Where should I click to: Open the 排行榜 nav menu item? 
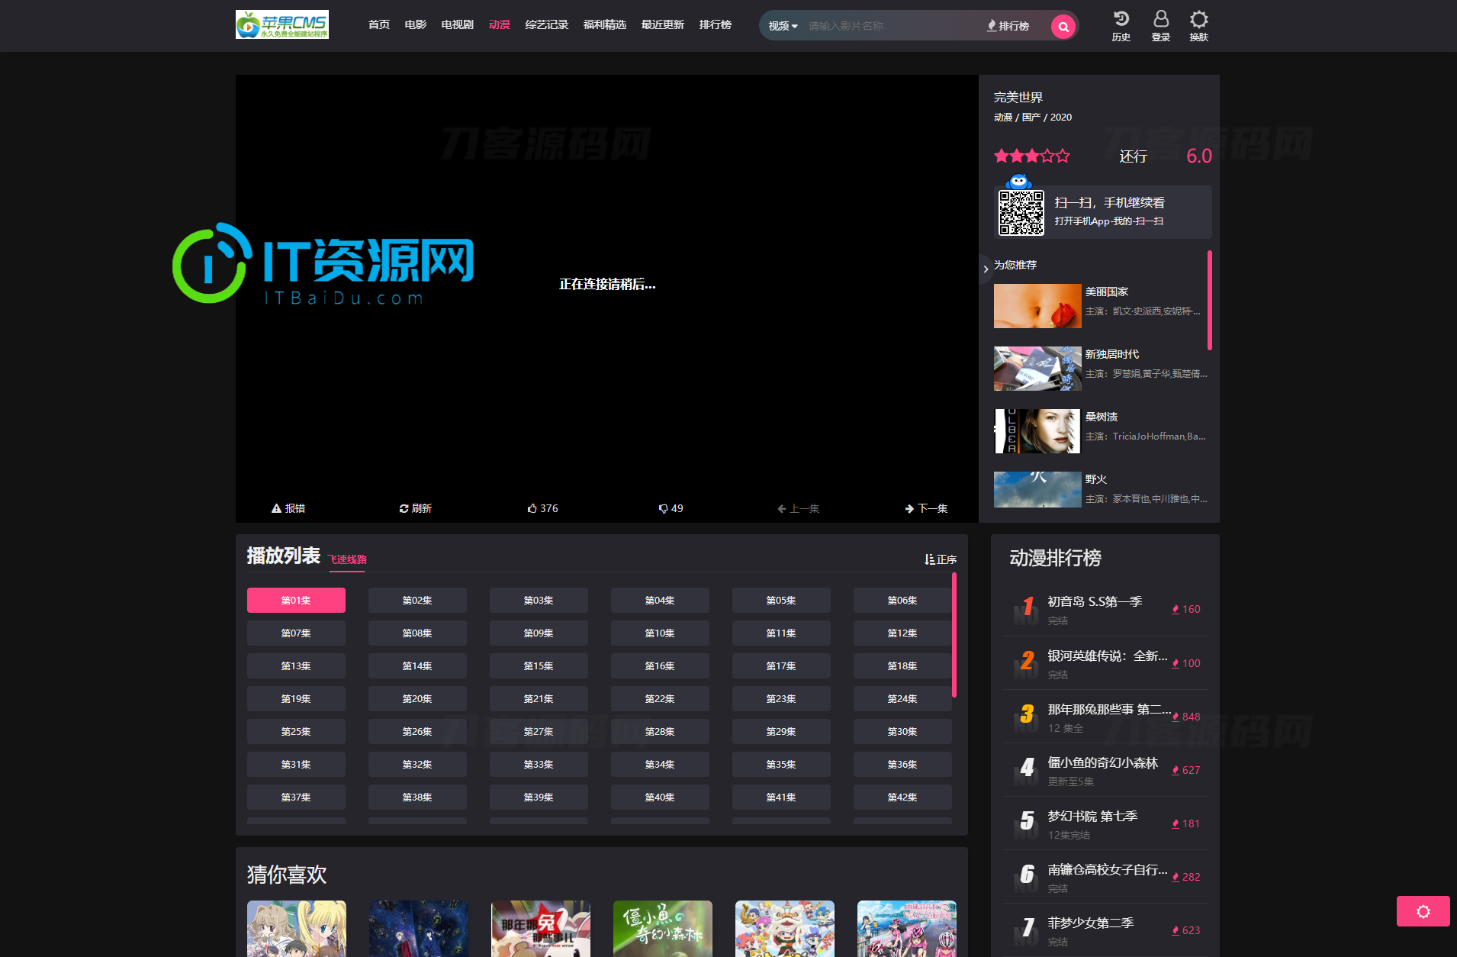pyautogui.click(x=716, y=24)
